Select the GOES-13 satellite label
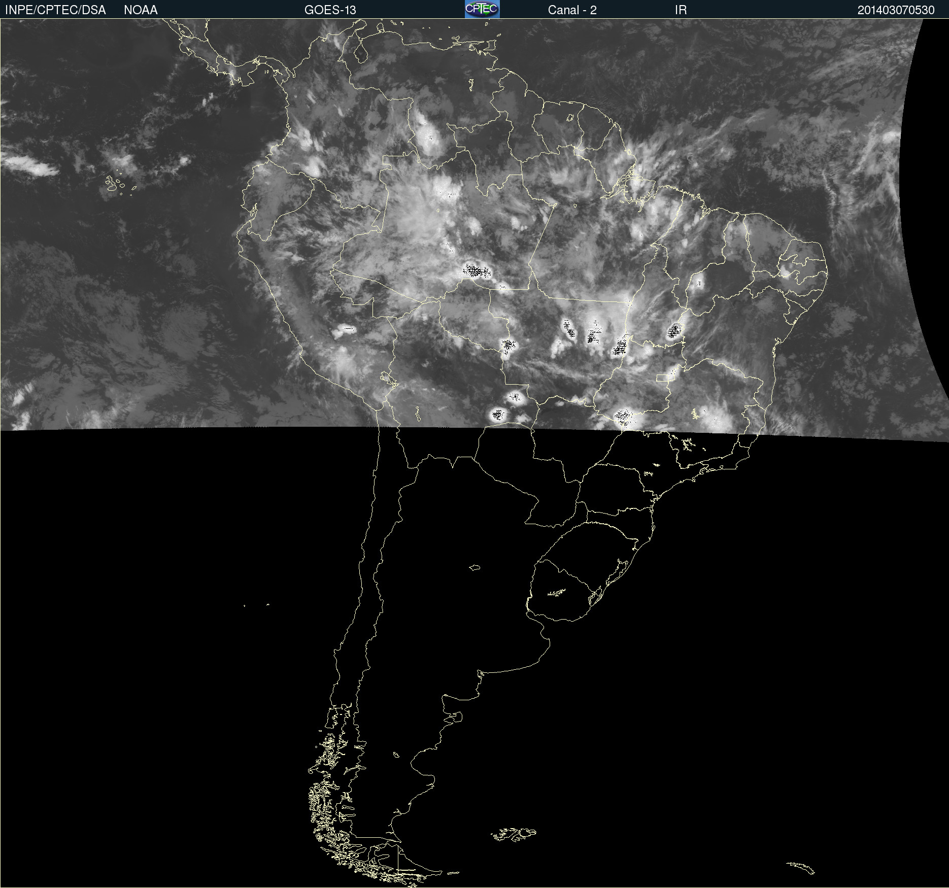The height and width of the screenshot is (888, 949). coord(330,10)
